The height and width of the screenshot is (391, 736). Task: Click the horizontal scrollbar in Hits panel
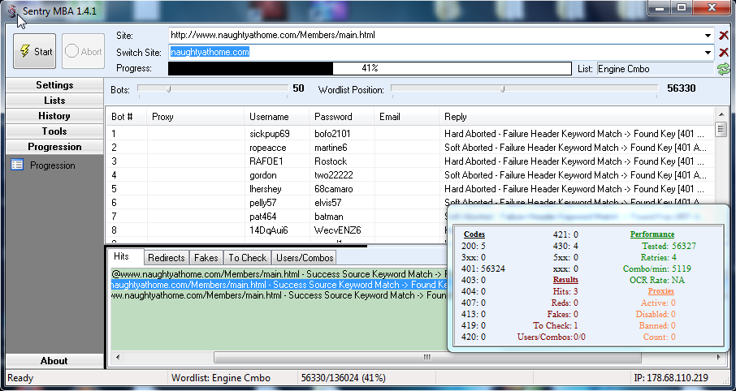pos(325,357)
